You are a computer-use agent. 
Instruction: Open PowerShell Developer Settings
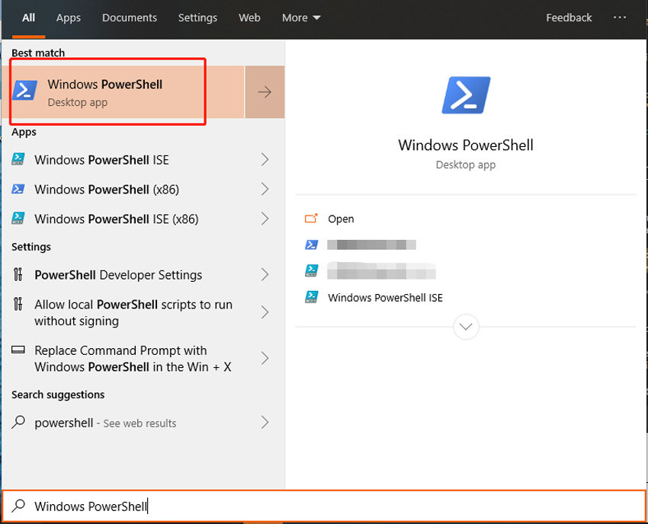118,274
